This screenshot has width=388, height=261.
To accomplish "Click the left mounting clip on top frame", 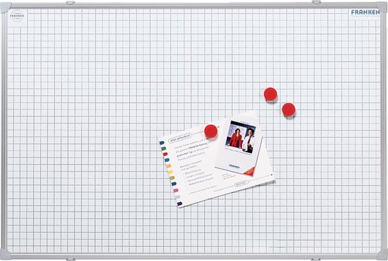I will click(70, 3).
